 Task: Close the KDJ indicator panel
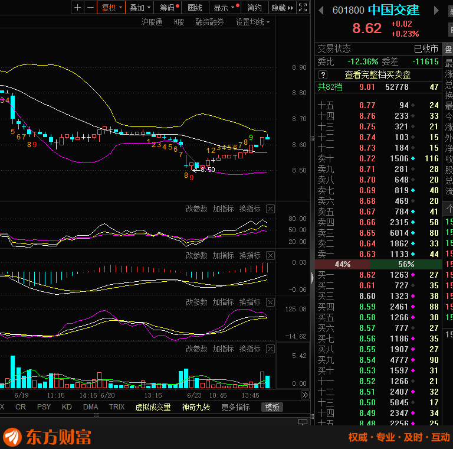point(270,209)
